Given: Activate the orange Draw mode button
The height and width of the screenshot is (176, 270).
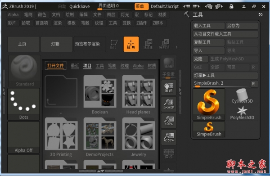Looking at the screenshot, I should point(131,44).
